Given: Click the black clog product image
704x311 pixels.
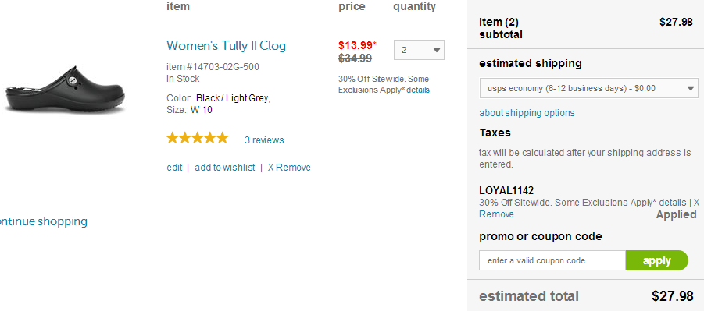Looking at the screenshot, I should click(65, 90).
